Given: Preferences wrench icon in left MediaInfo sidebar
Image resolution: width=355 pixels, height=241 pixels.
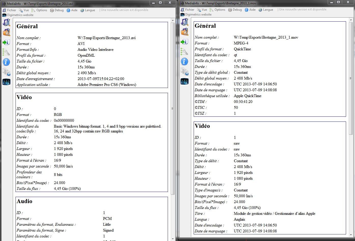Looking at the screenshot, I should click(6, 52).
